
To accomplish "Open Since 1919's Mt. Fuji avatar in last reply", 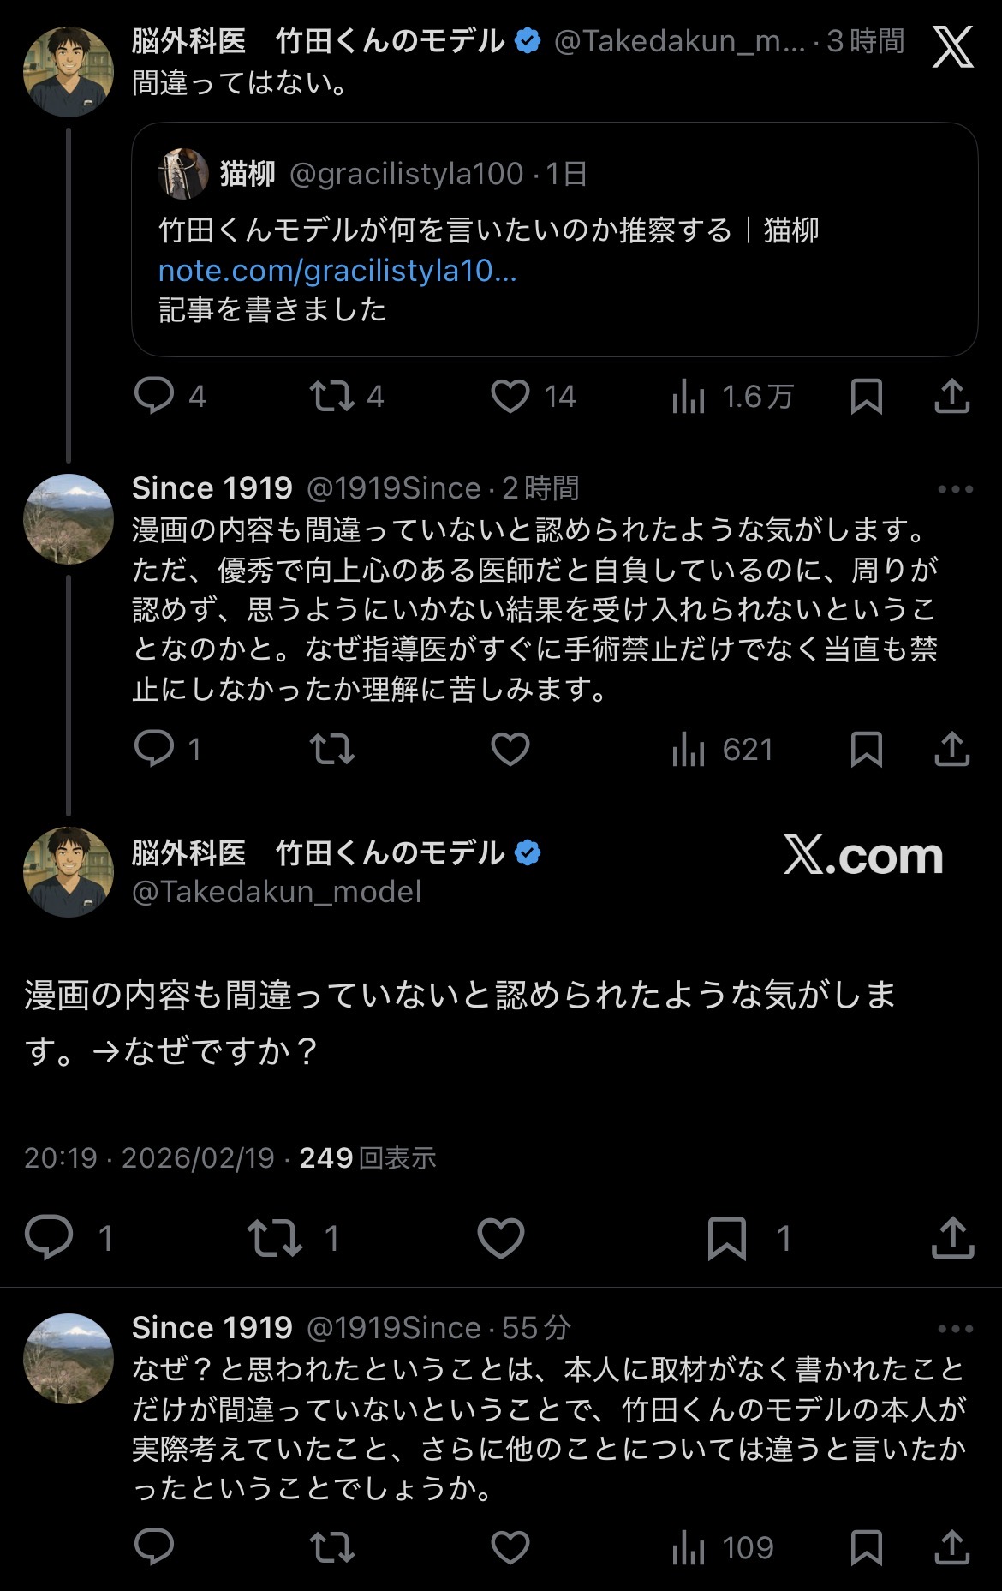I will pyautogui.click(x=68, y=1358).
